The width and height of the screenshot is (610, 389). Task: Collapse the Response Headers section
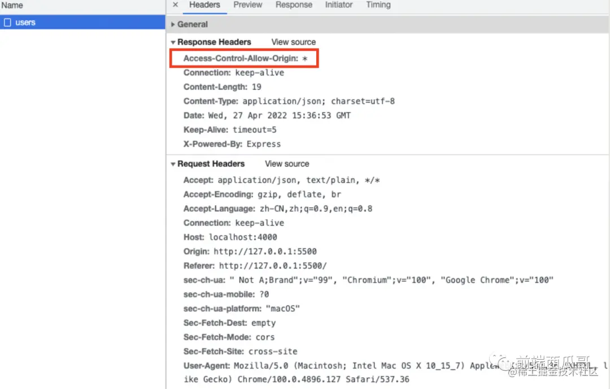click(x=173, y=42)
